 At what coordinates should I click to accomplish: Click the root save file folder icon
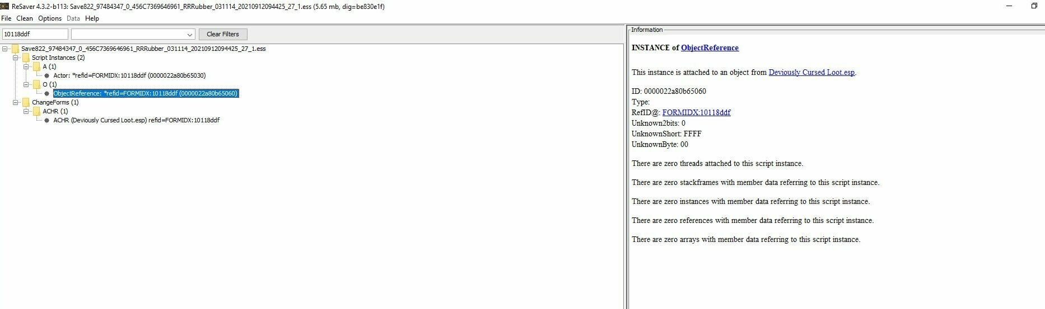[15, 49]
